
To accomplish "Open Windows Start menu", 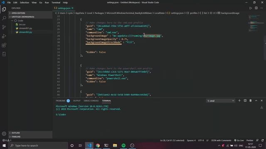I will (x=4, y=145).
